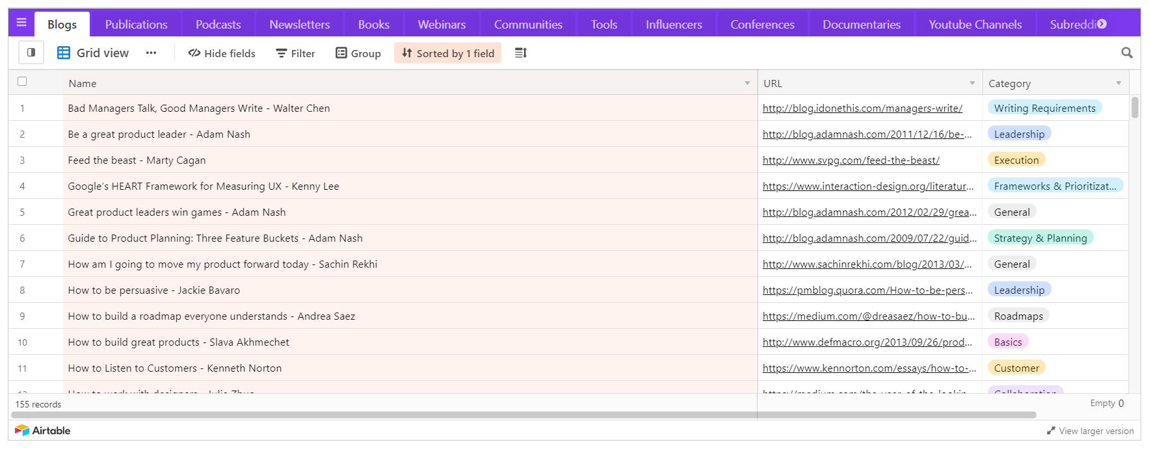Open Grid view three-dots options
The height and width of the screenshot is (449, 1149).
click(151, 53)
